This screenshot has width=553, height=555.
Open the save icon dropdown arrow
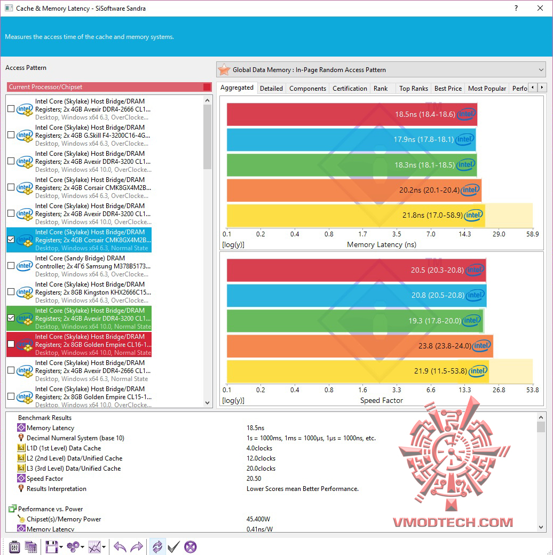pos(61,547)
